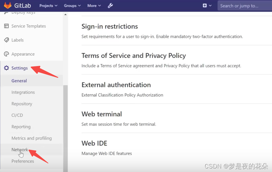Click the Sign-in restrictions heading
This screenshot has width=272, height=172.
(110, 26)
